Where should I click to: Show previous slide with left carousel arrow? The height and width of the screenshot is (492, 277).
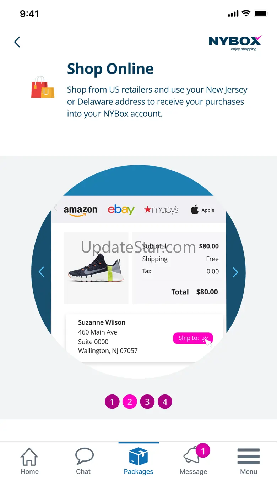[x=41, y=272]
